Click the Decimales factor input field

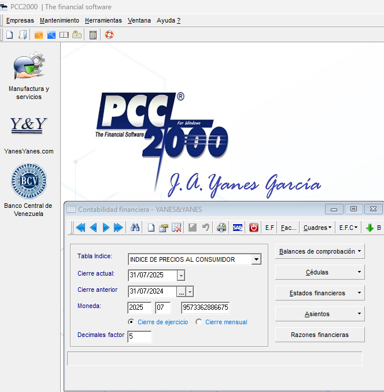[139, 336]
